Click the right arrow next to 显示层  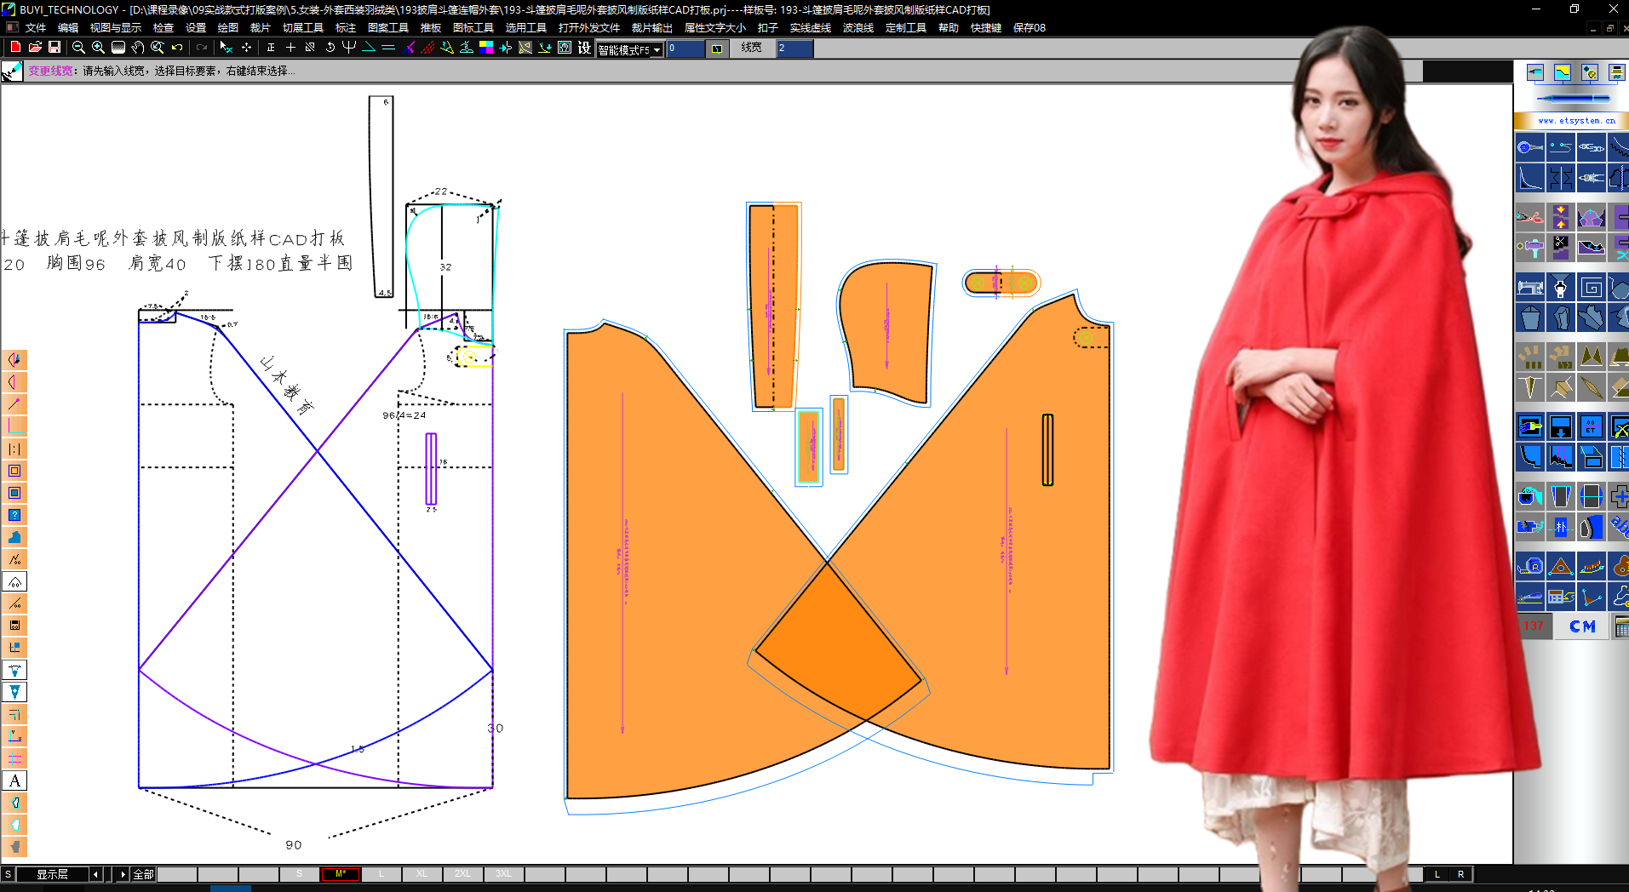click(x=123, y=874)
